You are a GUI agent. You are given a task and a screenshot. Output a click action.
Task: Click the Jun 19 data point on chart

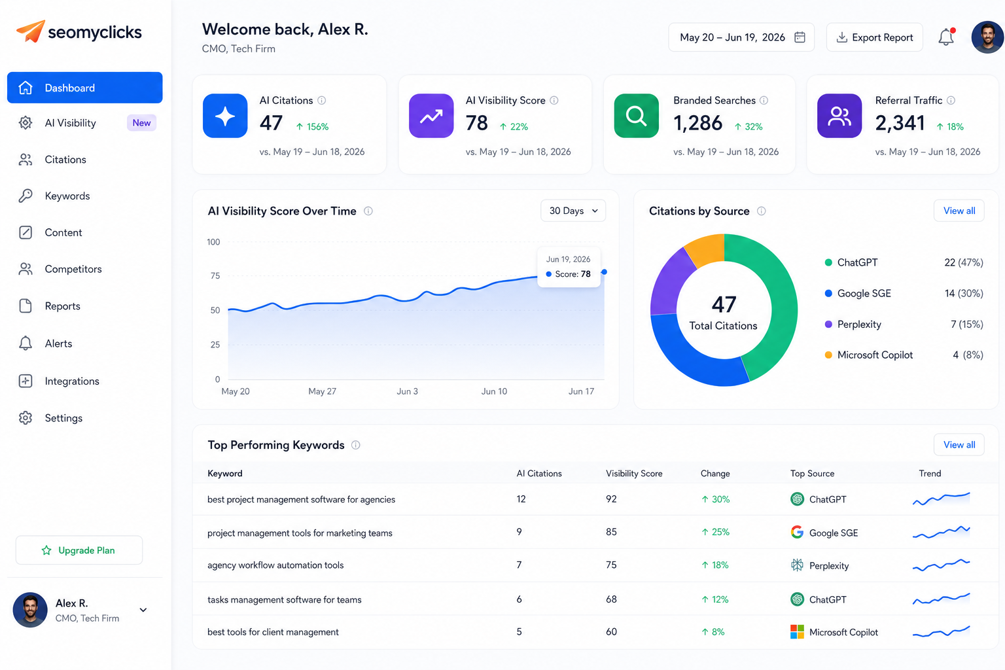(x=604, y=272)
